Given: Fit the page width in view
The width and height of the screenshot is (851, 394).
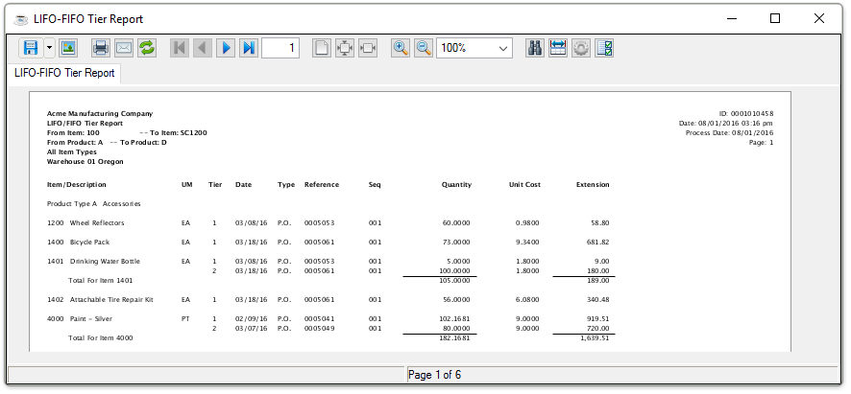Looking at the screenshot, I should (368, 48).
